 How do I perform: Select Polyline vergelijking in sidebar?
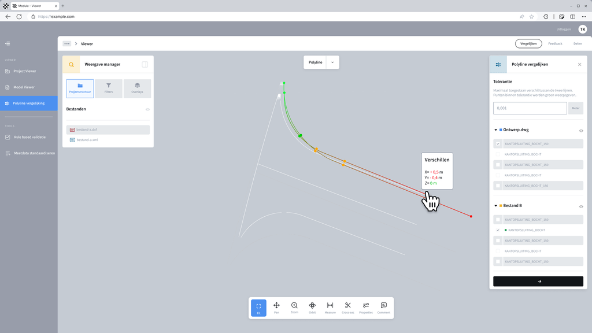29,103
